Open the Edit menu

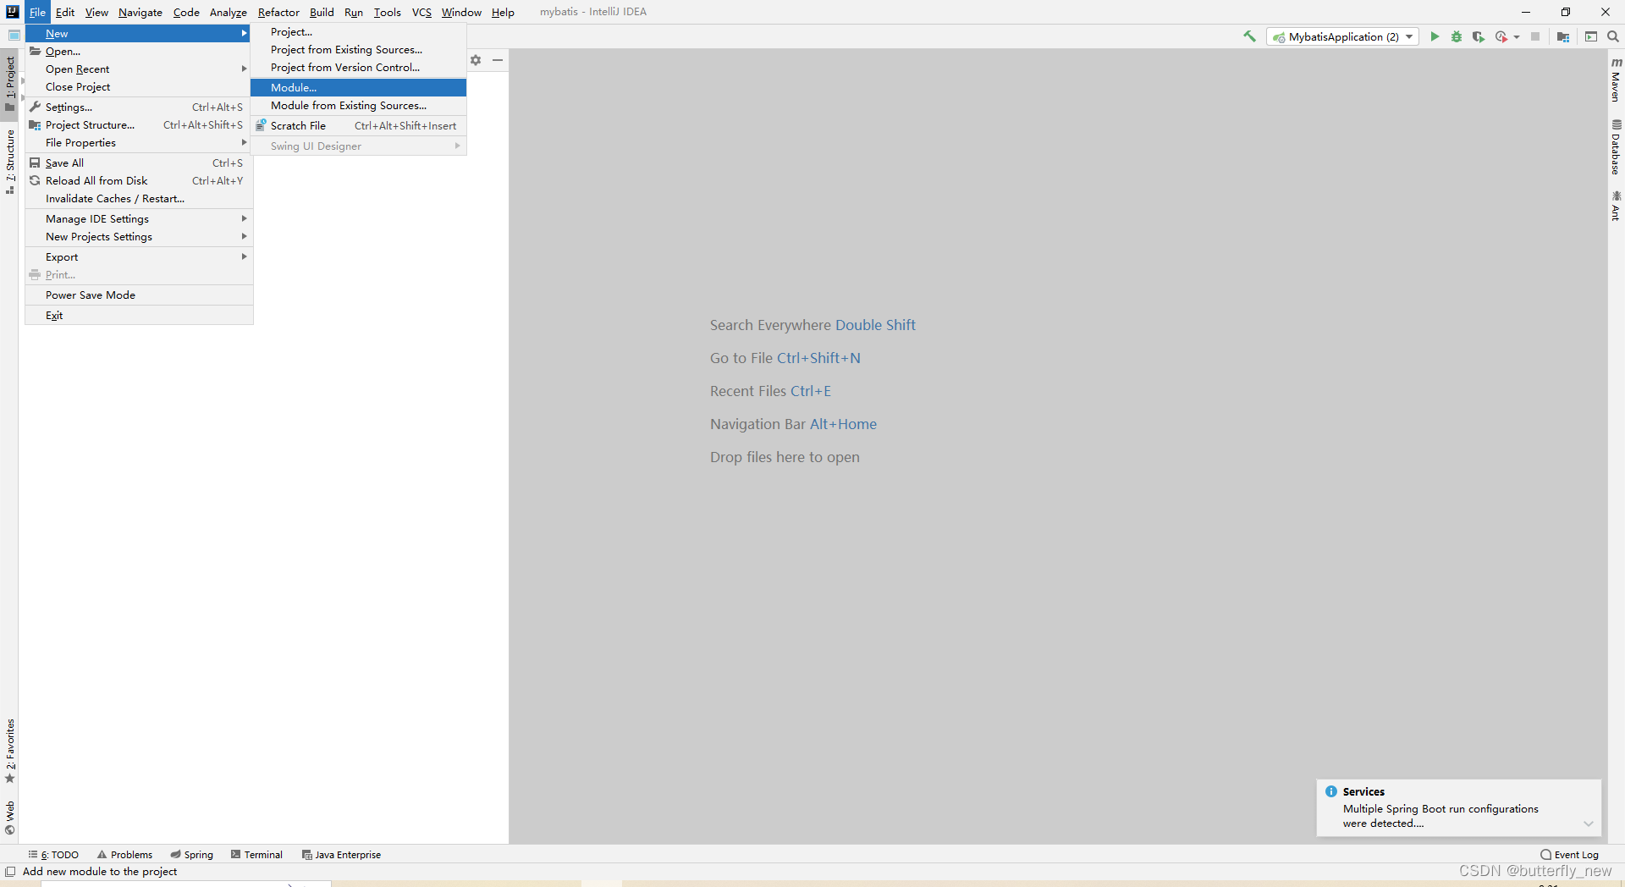point(65,12)
